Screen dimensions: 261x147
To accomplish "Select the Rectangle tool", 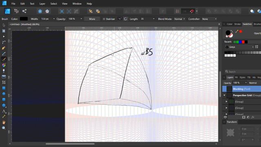I will coord(4,88).
